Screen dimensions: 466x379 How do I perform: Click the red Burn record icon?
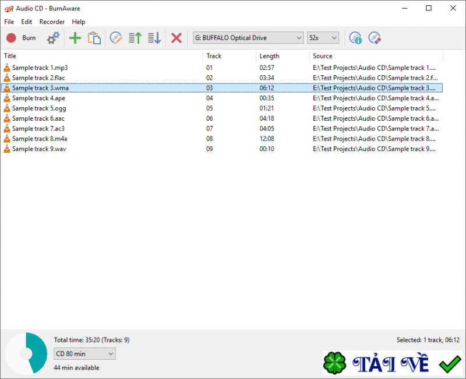click(x=11, y=38)
